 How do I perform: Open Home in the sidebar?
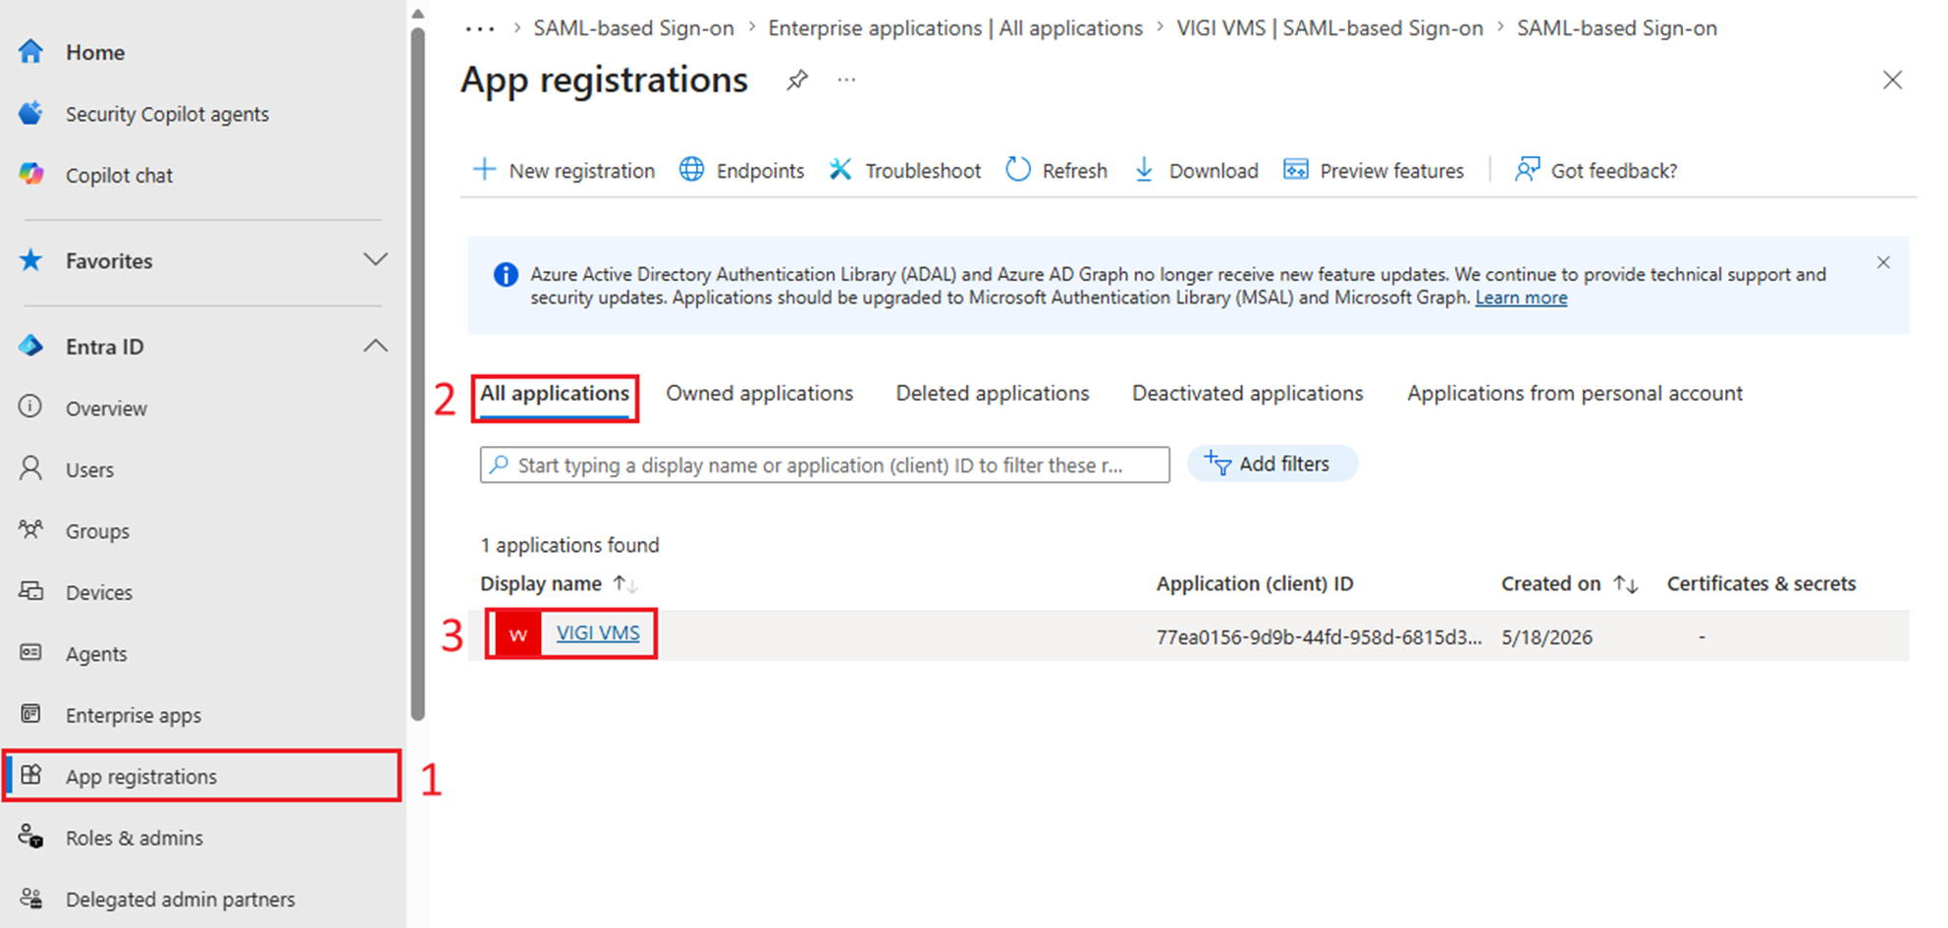pyautogui.click(x=94, y=52)
